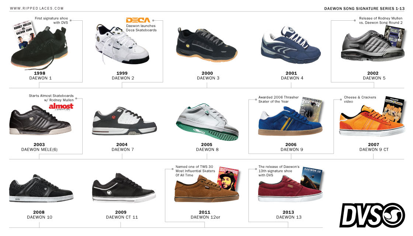The height and width of the screenshot is (236, 413).
Task: Select the maroon 2013 Daewon 13 shoe
Action: [x=290, y=189]
